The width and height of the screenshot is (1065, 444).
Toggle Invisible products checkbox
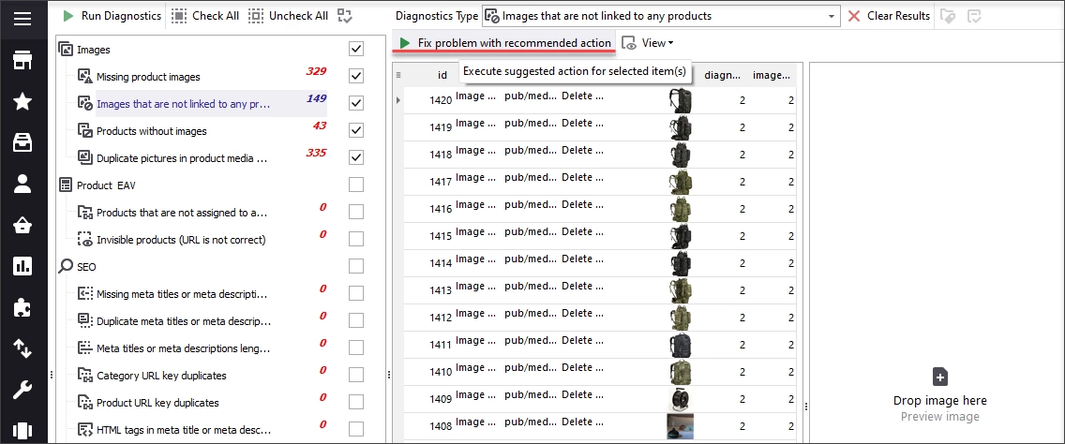pyautogui.click(x=356, y=239)
